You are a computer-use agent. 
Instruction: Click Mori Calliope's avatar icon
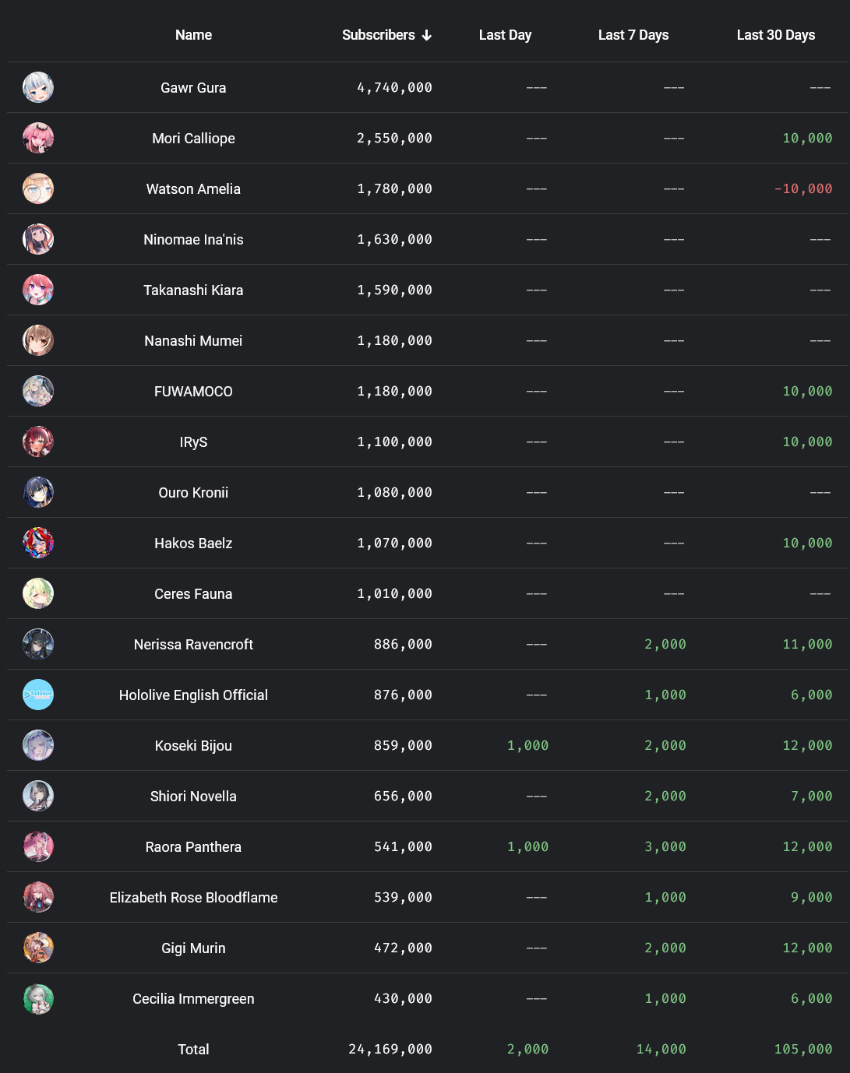tap(38, 138)
